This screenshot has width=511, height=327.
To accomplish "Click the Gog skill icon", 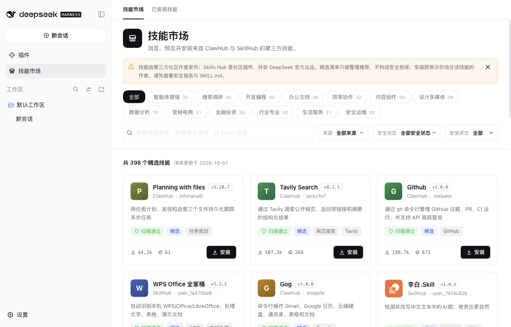I will pos(266,288).
